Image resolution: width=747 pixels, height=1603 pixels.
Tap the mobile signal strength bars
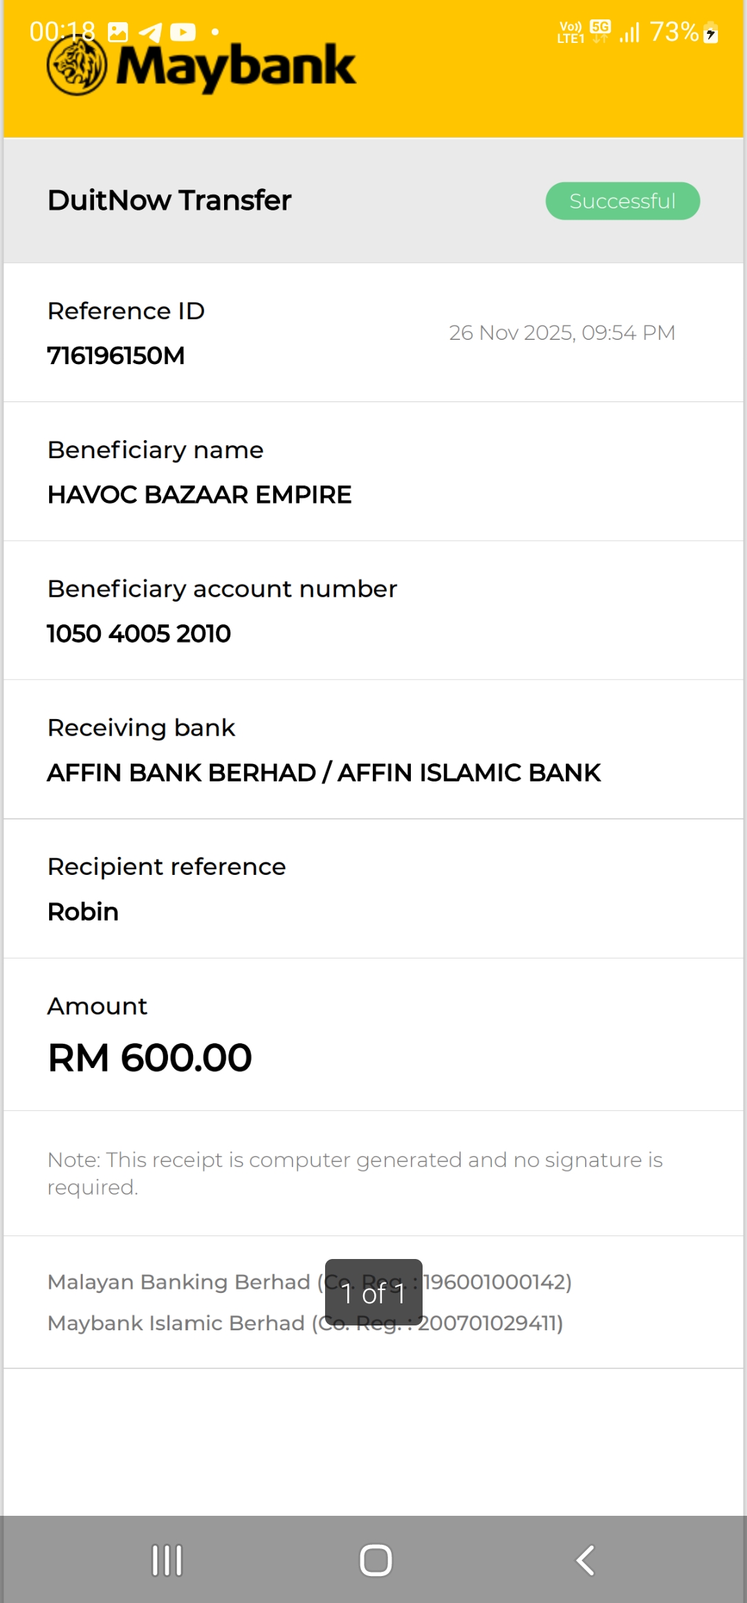pos(629,33)
